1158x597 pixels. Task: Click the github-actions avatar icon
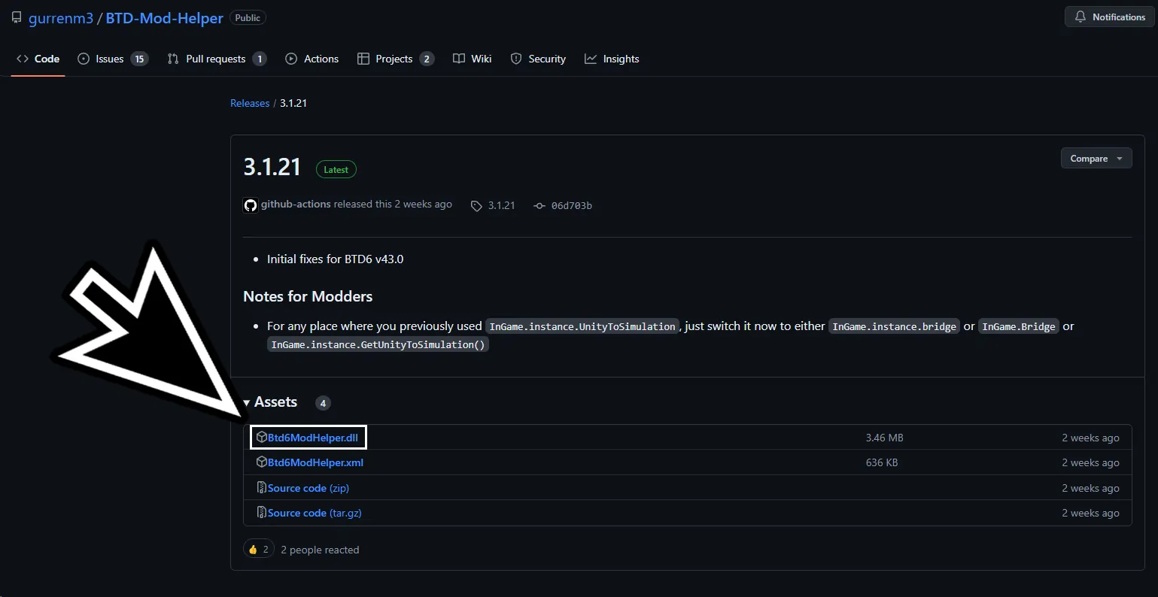pyautogui.click(x=250, y=205)
